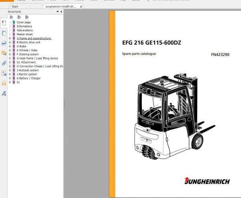Open the Digital Signatures panel icon

click(4, 73)
